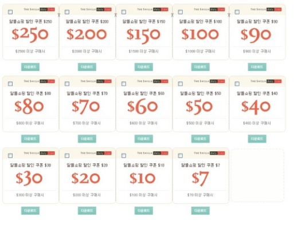Click download button under $10 coupon

143,211
